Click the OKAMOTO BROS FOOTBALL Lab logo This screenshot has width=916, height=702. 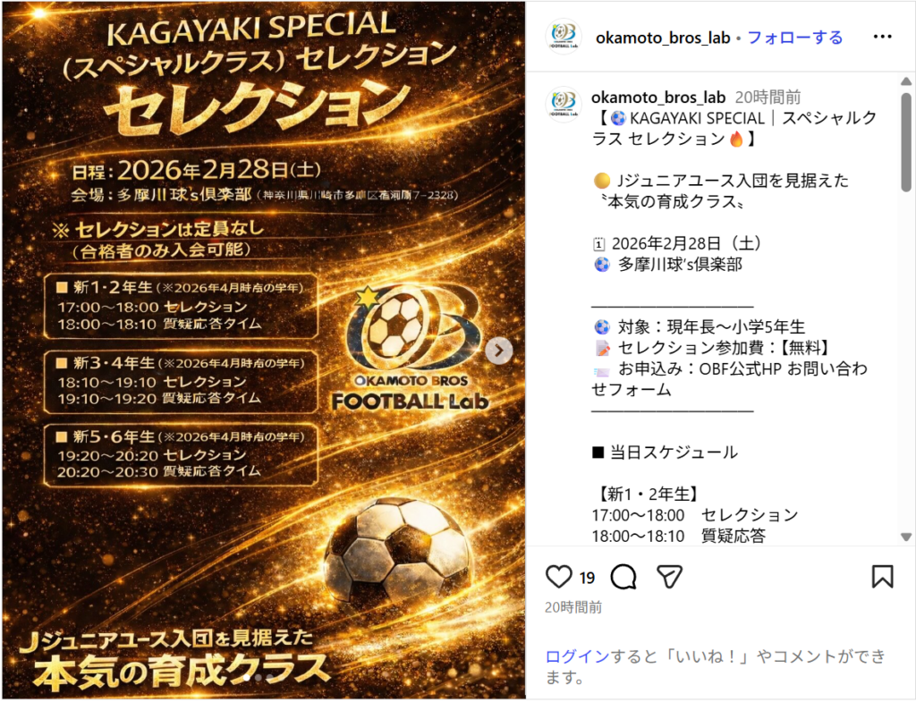pos(411,349)
